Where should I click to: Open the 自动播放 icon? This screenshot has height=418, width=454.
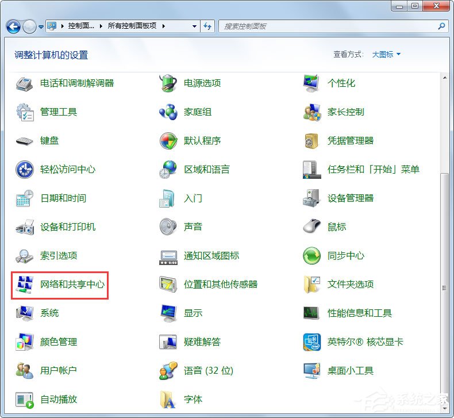[x=24, y=400]
